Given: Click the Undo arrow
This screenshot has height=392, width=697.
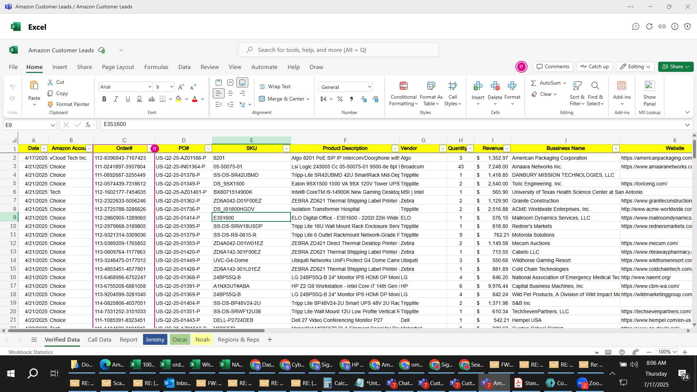Looking at the screenshot, I should click(13, 87).
